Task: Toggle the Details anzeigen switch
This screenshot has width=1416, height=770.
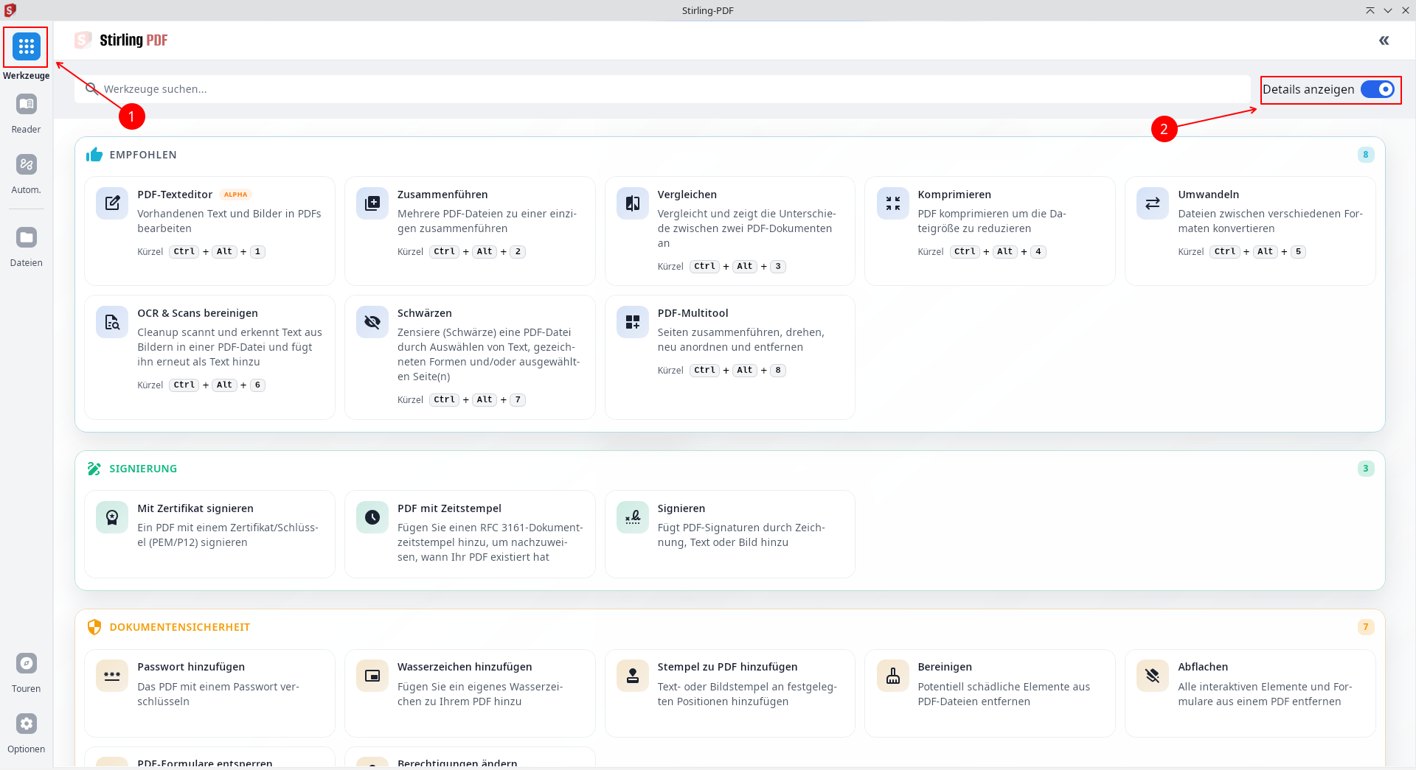Action: point(1377,90)
